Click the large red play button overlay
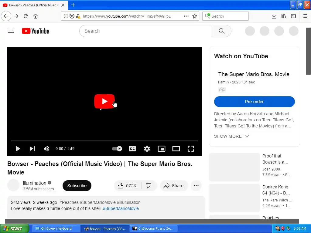 pos(104,101)
